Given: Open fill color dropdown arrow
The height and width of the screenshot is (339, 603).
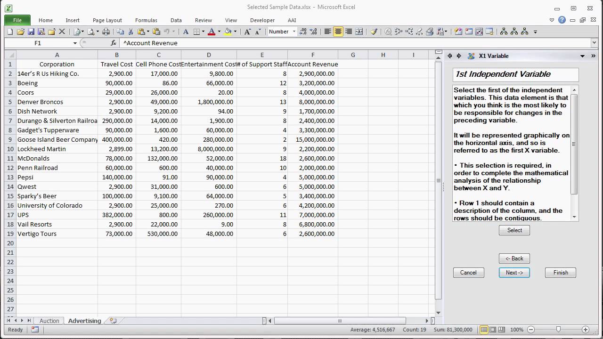Looking at the screenshot, I should tap(235, 32).
